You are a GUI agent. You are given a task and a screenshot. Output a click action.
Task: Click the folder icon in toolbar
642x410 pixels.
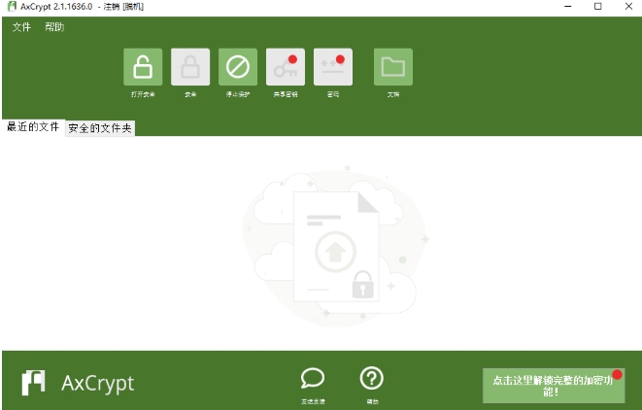point(392,67)
